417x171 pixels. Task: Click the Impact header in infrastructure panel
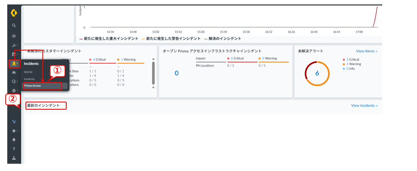pos(201,58)
